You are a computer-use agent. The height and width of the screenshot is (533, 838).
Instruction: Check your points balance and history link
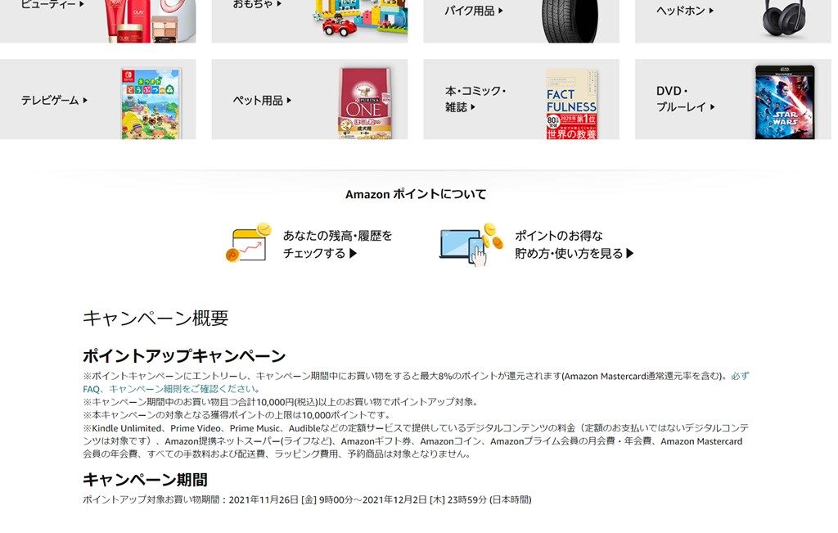click(337, 244)
